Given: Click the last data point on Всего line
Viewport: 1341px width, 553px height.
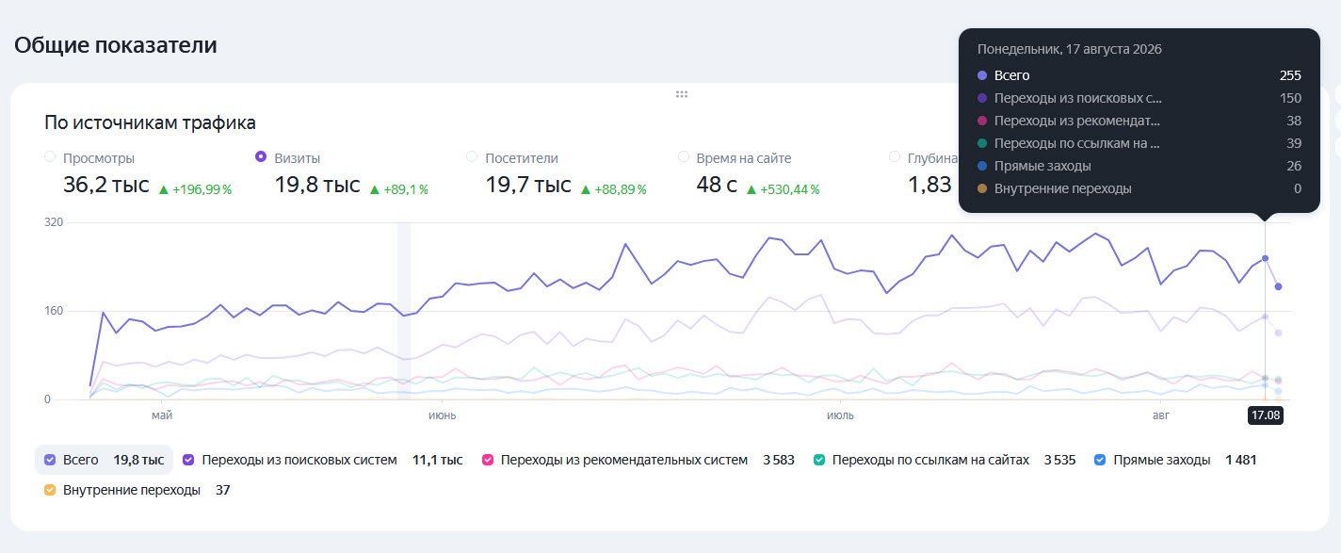Looking at the screenshot, I should 1278,286.
